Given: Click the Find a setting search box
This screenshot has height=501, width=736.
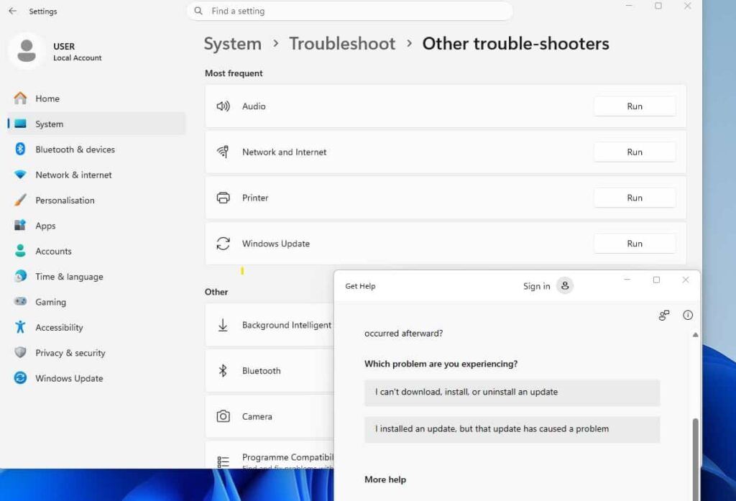Looking at the screenshot, I should pyautogui.click(x=350, y=11).
